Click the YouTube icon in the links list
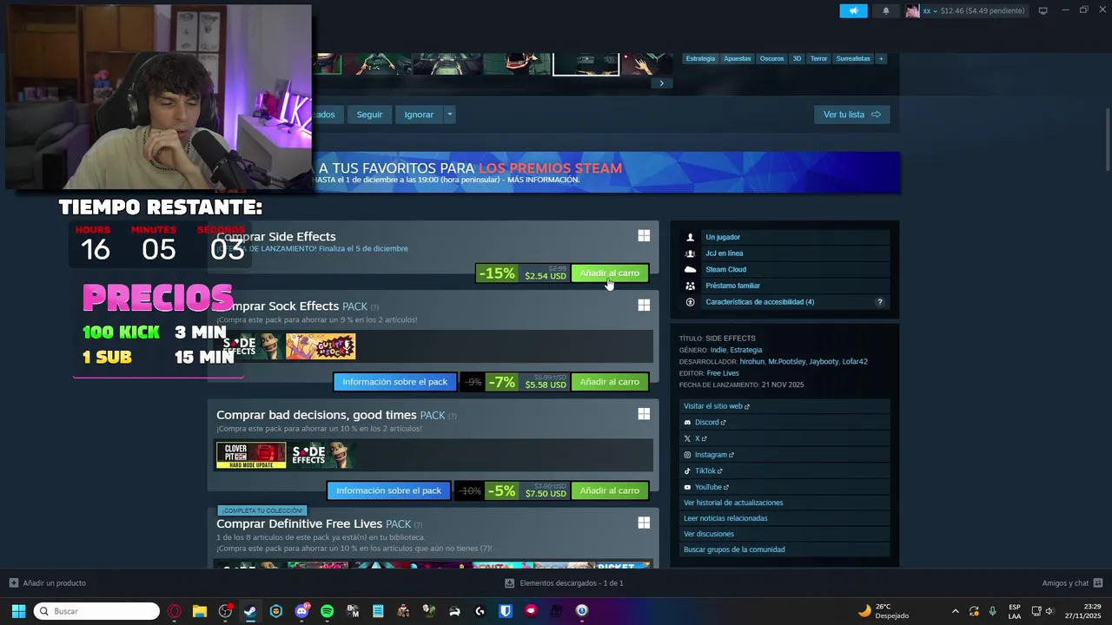This screenshot has width=1112, height=625. 687,487
